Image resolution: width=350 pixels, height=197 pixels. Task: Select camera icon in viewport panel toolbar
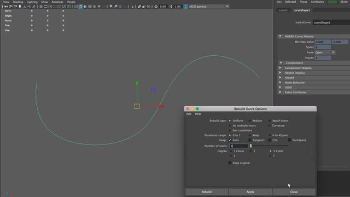pos(5,7)
